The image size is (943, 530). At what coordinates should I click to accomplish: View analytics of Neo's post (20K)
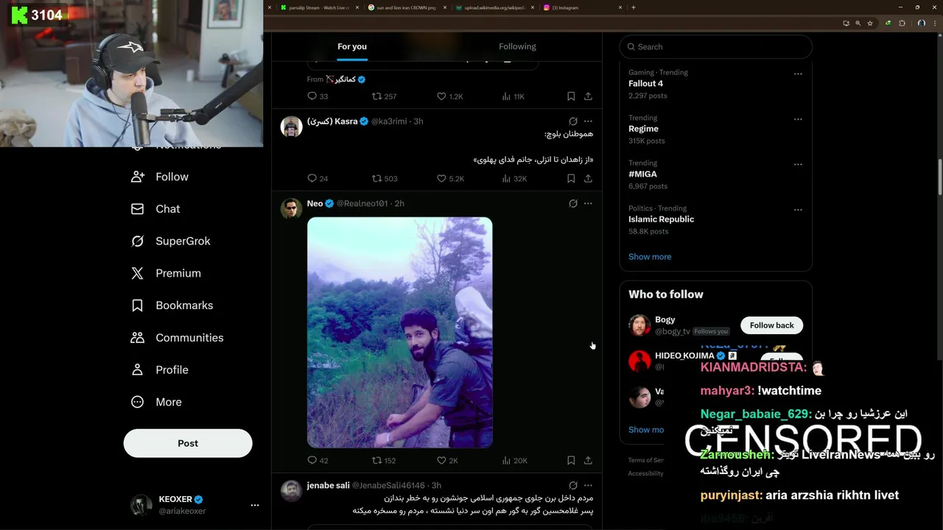[x=514, y=460]
